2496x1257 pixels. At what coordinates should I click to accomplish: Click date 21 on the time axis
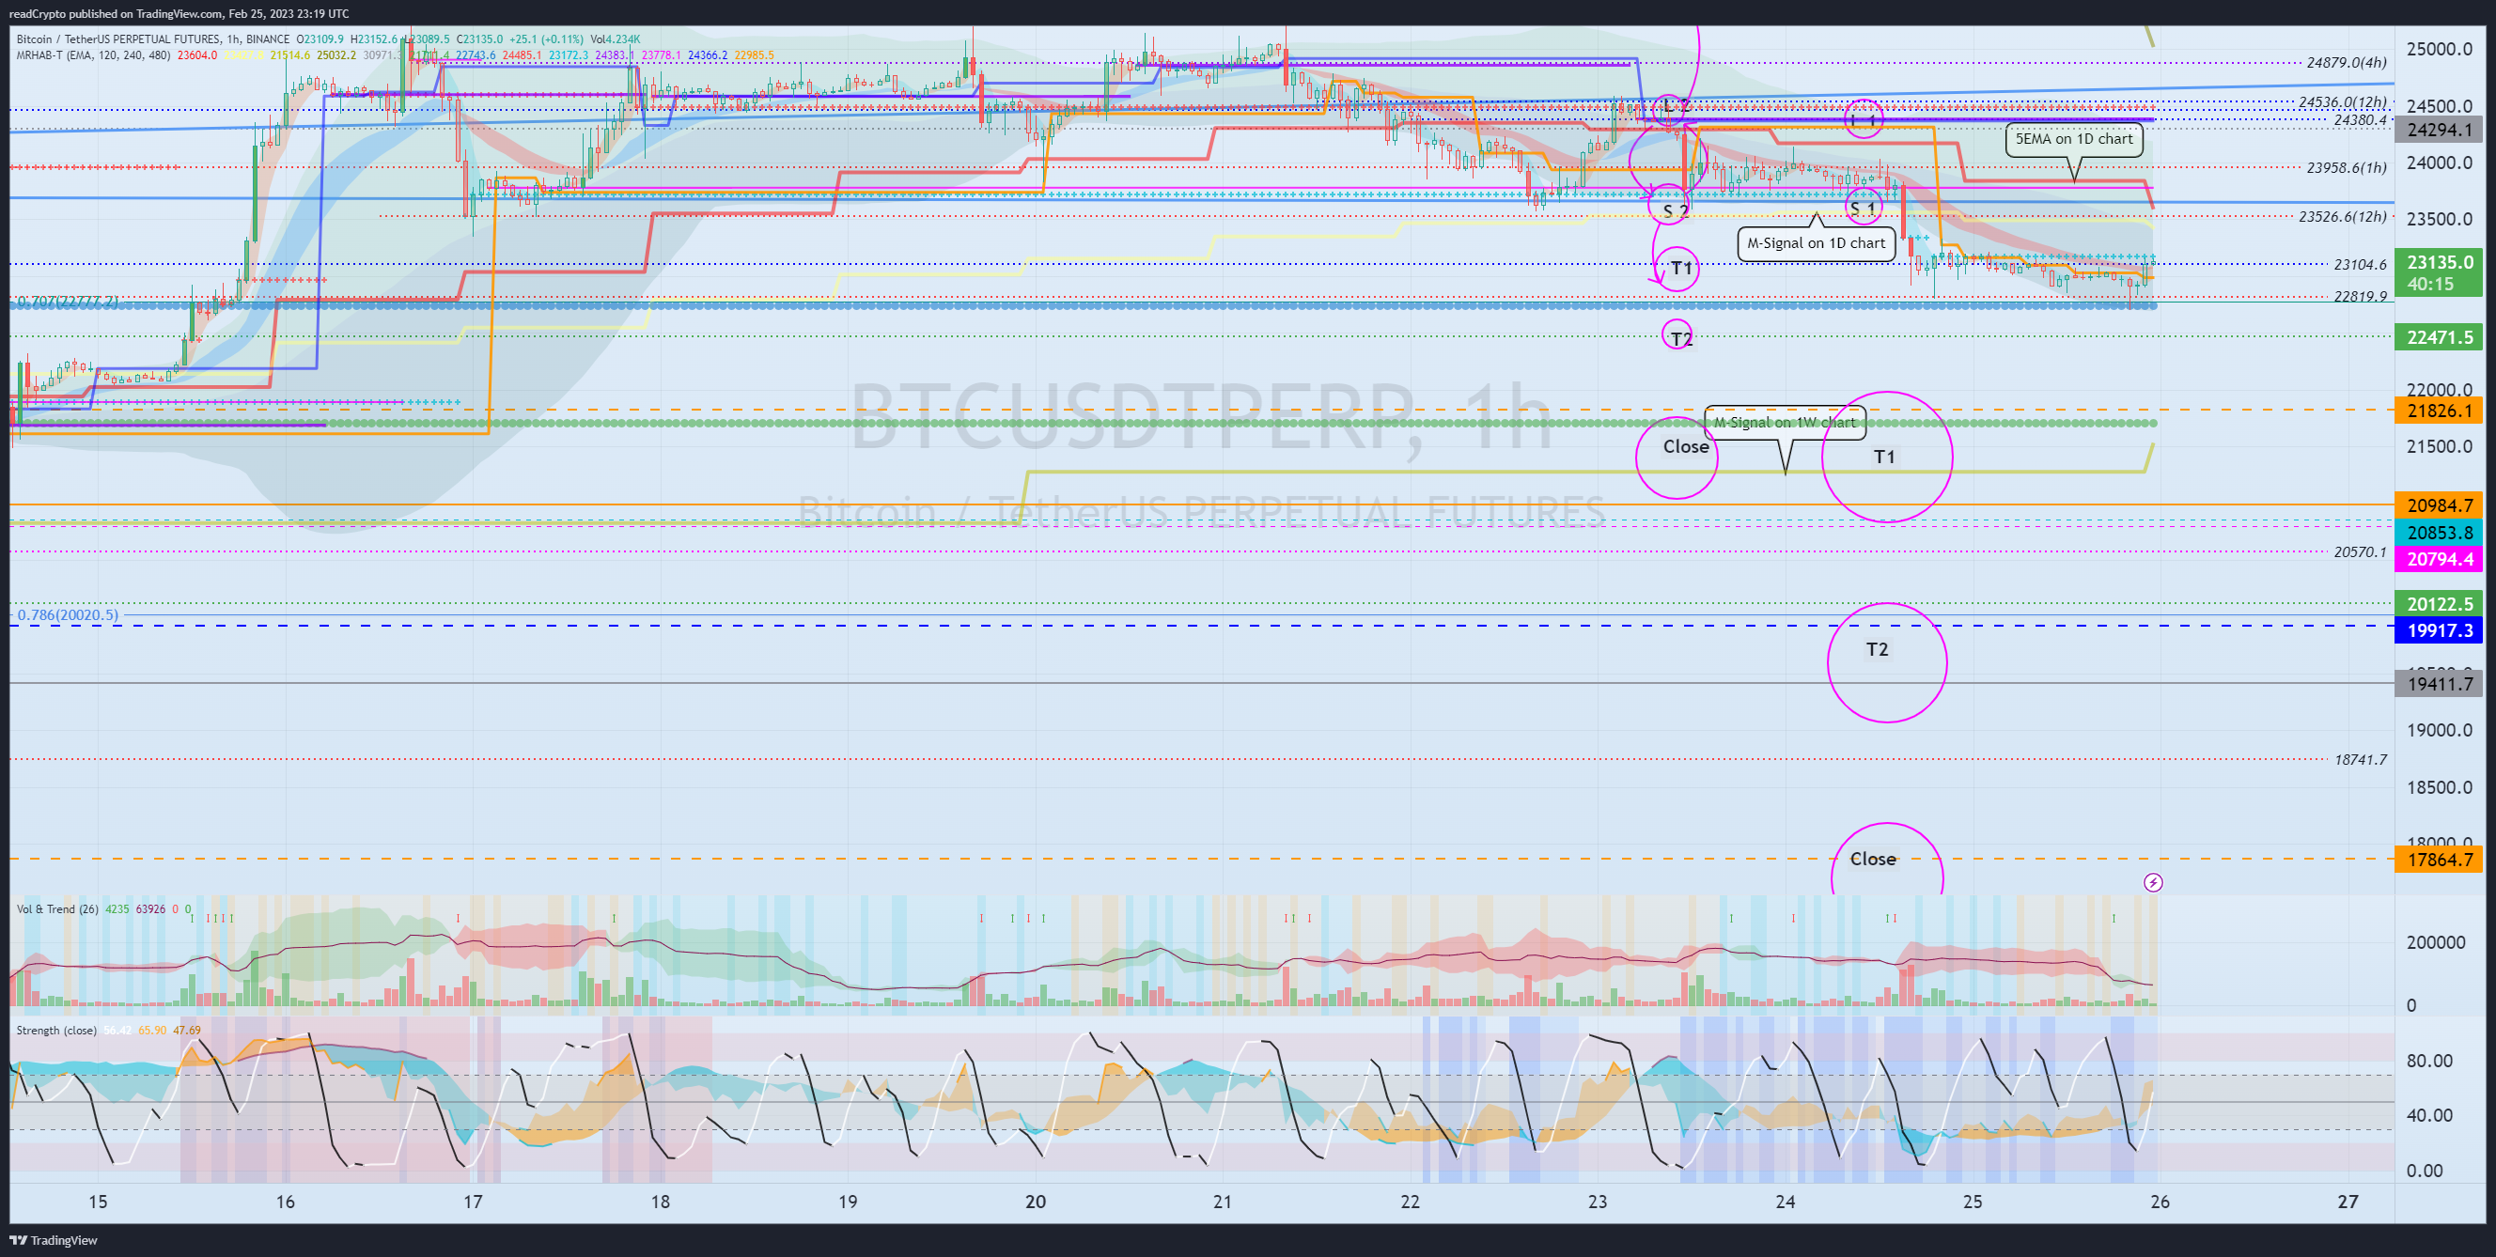pyautogui.click(x=1223, y=1202)
